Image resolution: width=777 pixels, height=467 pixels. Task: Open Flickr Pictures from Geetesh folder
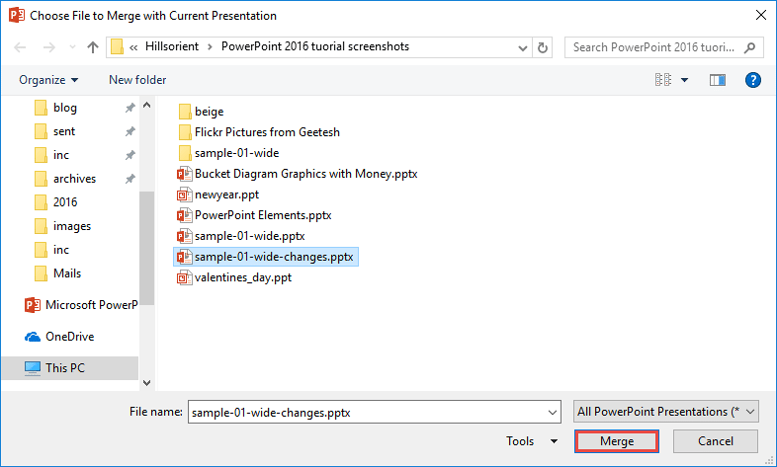pos(259,132)
